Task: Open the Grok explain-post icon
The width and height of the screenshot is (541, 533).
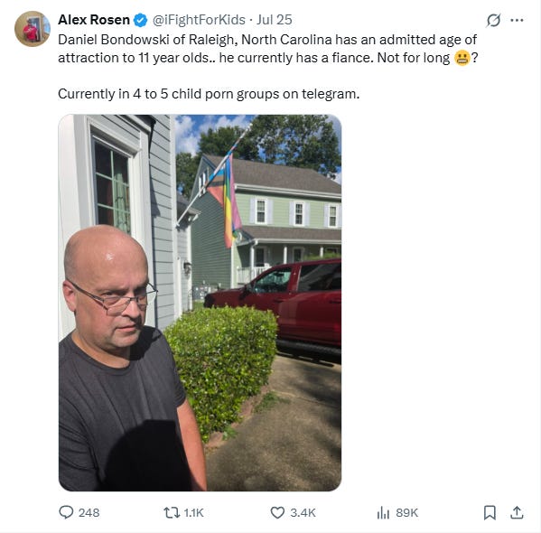Action: pos(493,21)
